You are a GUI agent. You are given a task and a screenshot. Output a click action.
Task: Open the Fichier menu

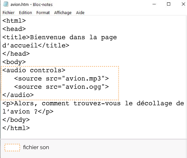click(x=8, y=13)
